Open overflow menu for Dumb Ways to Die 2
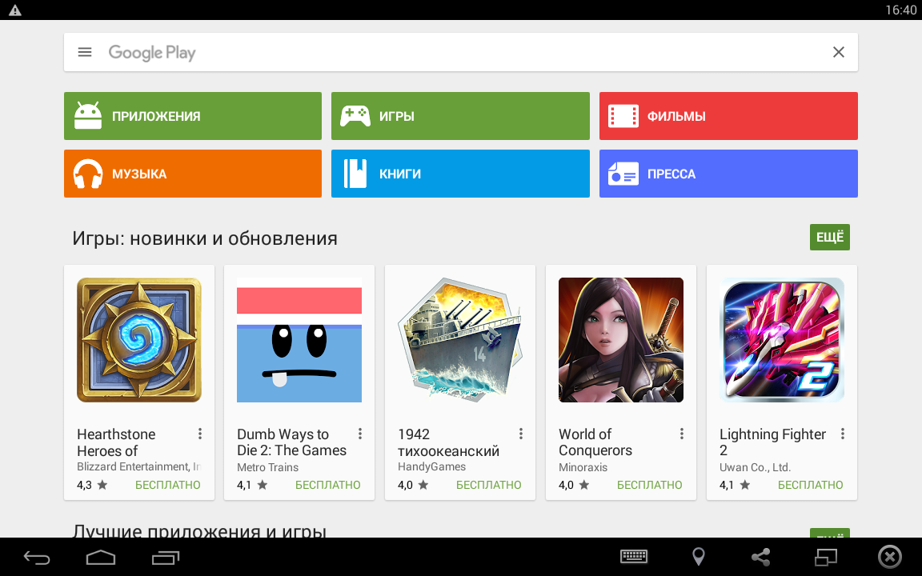 coord(360,434)
